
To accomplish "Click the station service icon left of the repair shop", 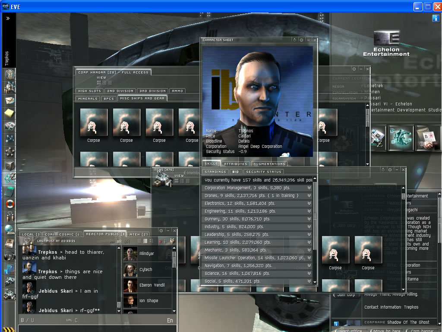I will (x=378, y=138).
